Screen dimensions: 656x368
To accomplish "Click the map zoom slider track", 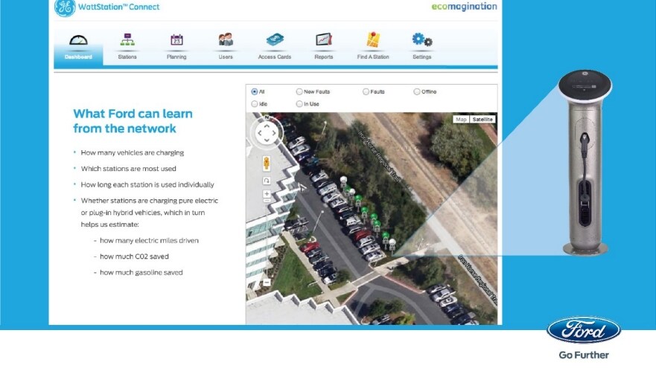I will pyautogui.click(x=267, y=240).
